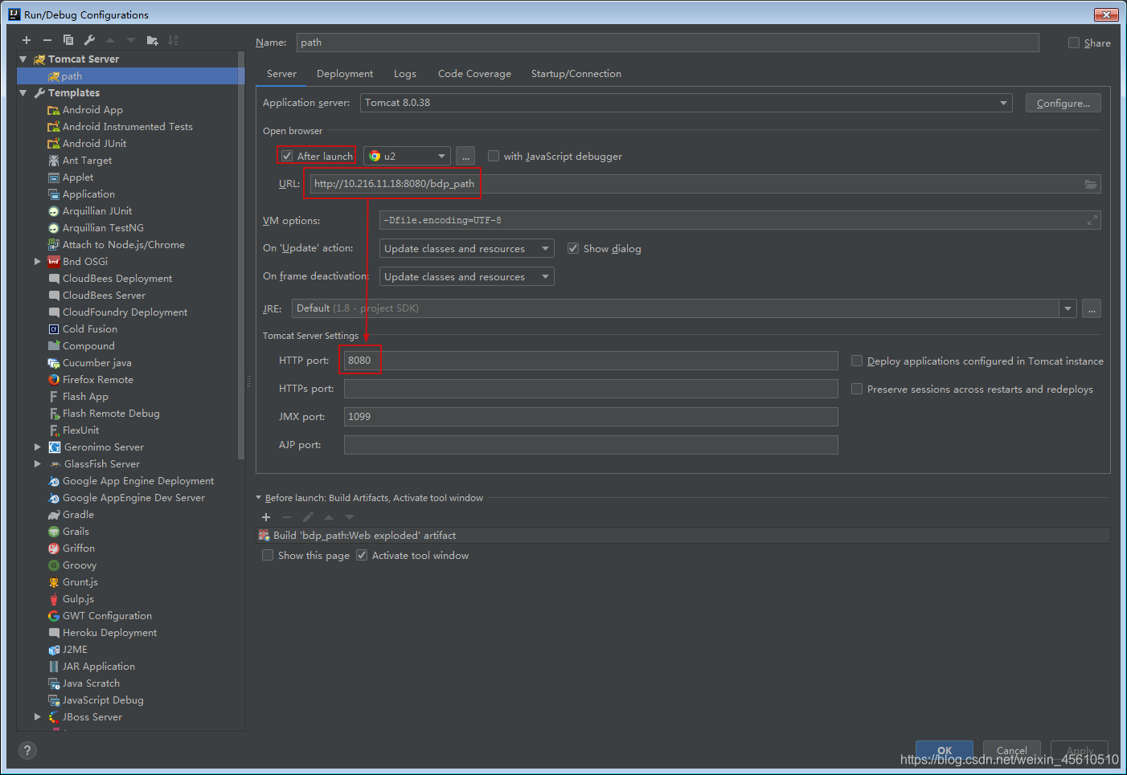1127x775 pixels.
Task: Open URL field folder browse icon
Action: coord(1091,184)
